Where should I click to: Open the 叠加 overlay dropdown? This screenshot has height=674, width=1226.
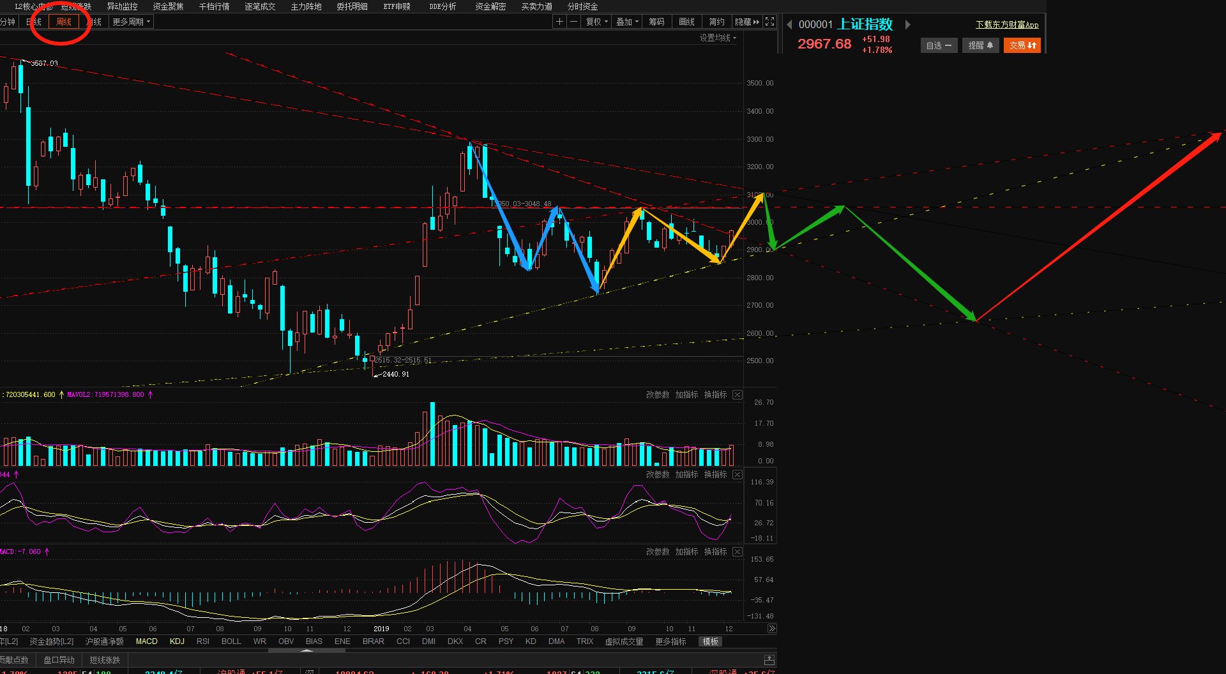click(x=627, y=22)
